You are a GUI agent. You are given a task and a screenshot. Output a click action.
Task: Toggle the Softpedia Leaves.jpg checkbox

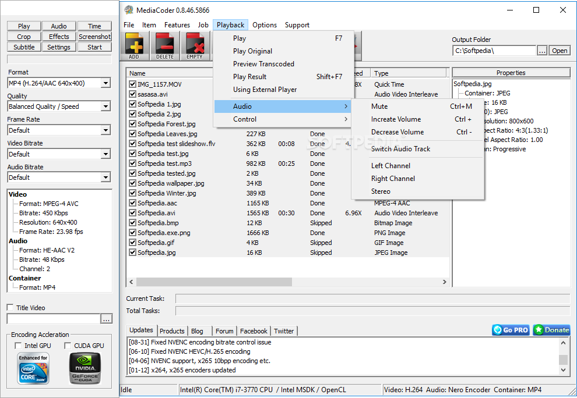click(132, 134)
